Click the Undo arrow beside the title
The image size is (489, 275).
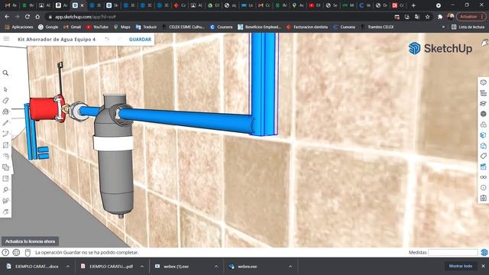click(107, 39)
